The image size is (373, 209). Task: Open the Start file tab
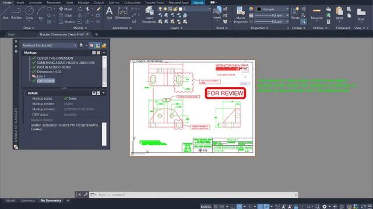tap(11, 35)
